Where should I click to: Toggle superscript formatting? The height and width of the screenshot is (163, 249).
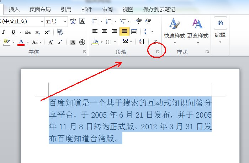tap(47, 32)
